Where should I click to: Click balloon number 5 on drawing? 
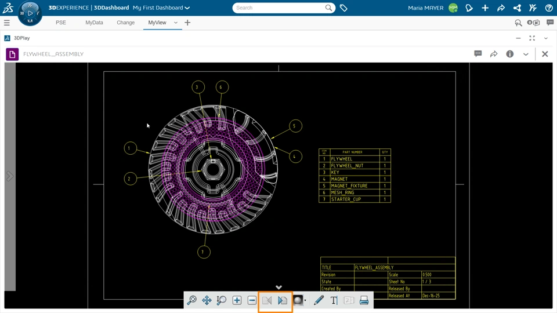[295, 126]
